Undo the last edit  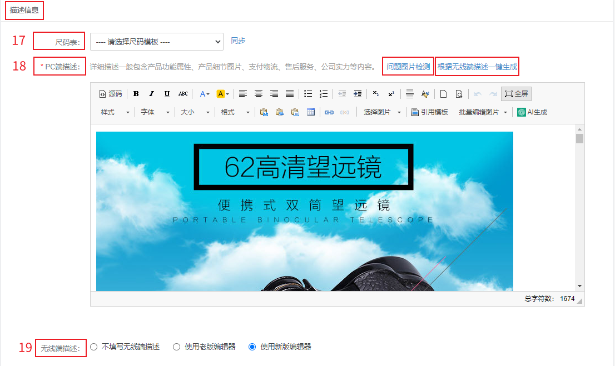point(477,94)
